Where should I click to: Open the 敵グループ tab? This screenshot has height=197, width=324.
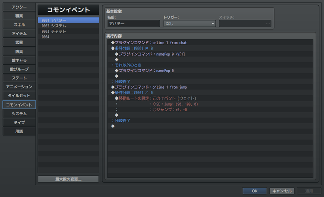point(19,69)
